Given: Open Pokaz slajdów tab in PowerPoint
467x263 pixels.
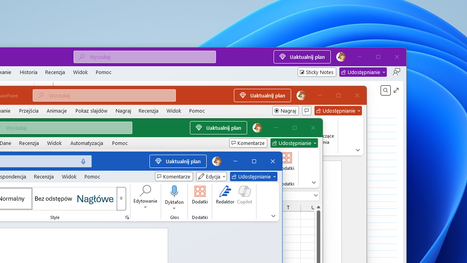Looking at the screenshot, I should [x=91, y=111].
